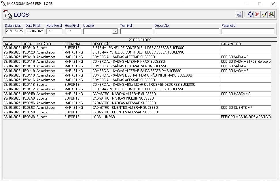Image resolution: width=280 pixels, height=181 pixels.
Task: Click the Data Final date field
Action: pyautogui.click(x=35, y=31)
